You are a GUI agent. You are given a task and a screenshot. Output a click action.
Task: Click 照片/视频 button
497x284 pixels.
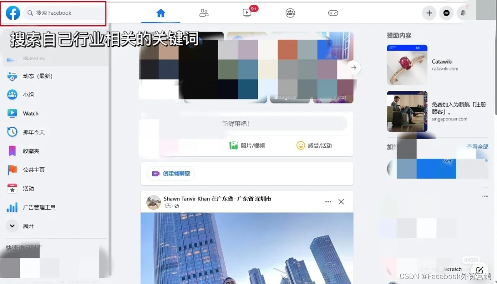click(247, 146)
